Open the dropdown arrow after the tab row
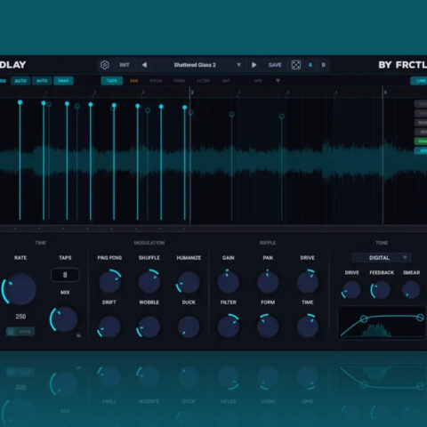Screen dimensions: 427x427 tap(278, 81)
